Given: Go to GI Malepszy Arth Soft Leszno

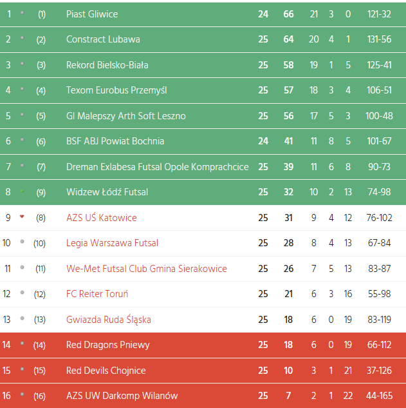Looking at the screenshot, I should click(x=126, y=116).
